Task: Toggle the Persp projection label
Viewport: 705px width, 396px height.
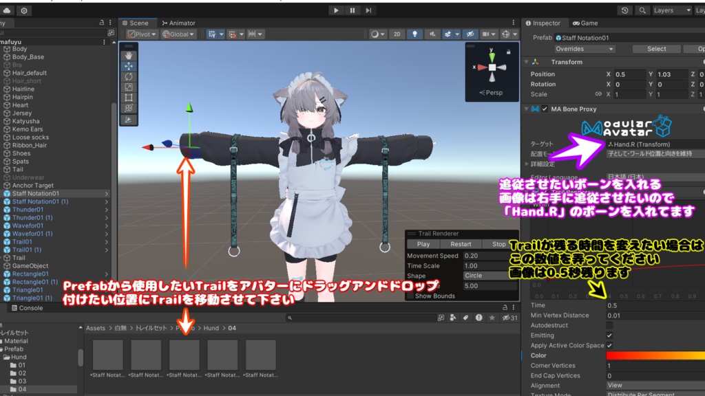Action: (x=491, y=93)
